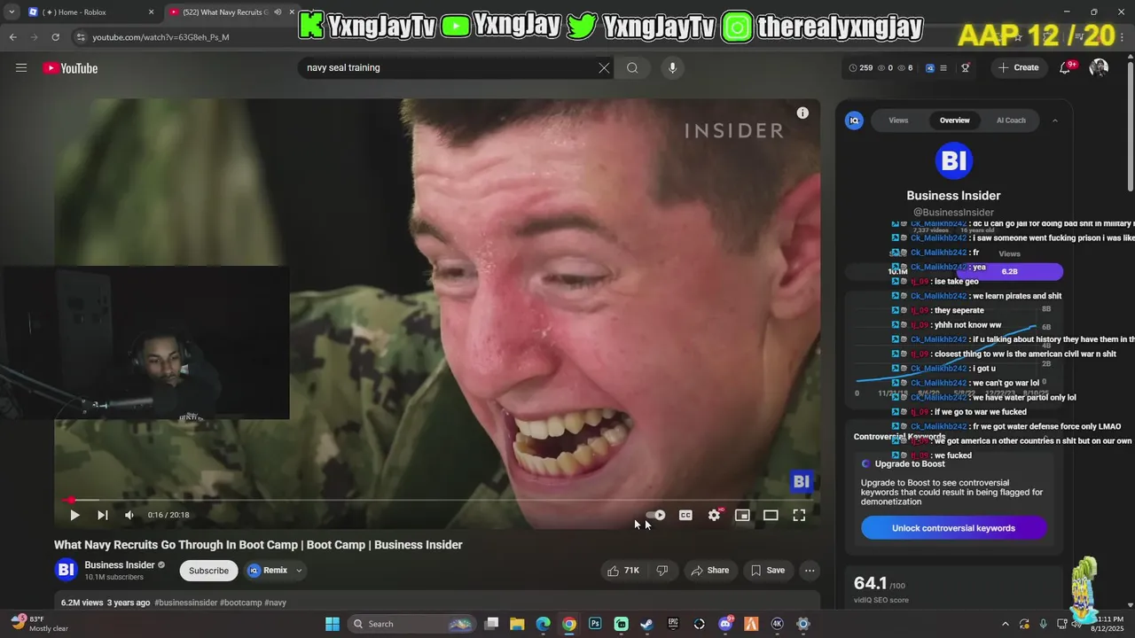This screenshot has width=1135, height=638.
Task: Run search with the magnifier button
Action: (632, 67)
